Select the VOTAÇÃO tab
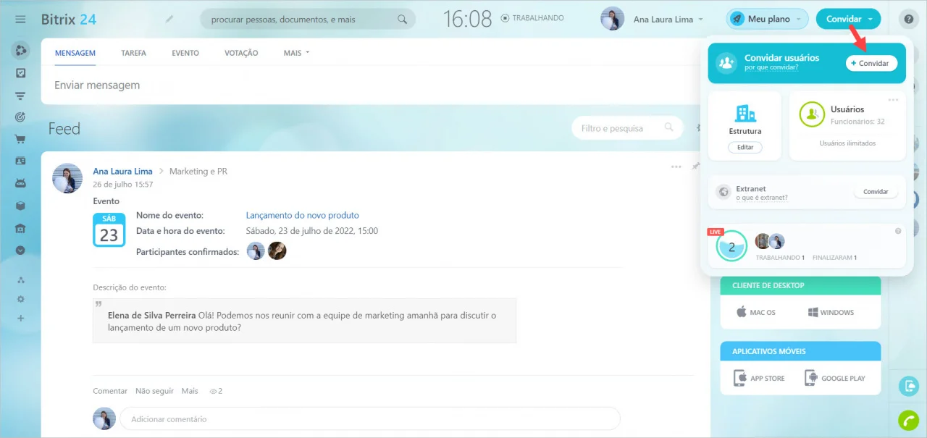 (241, 53)
